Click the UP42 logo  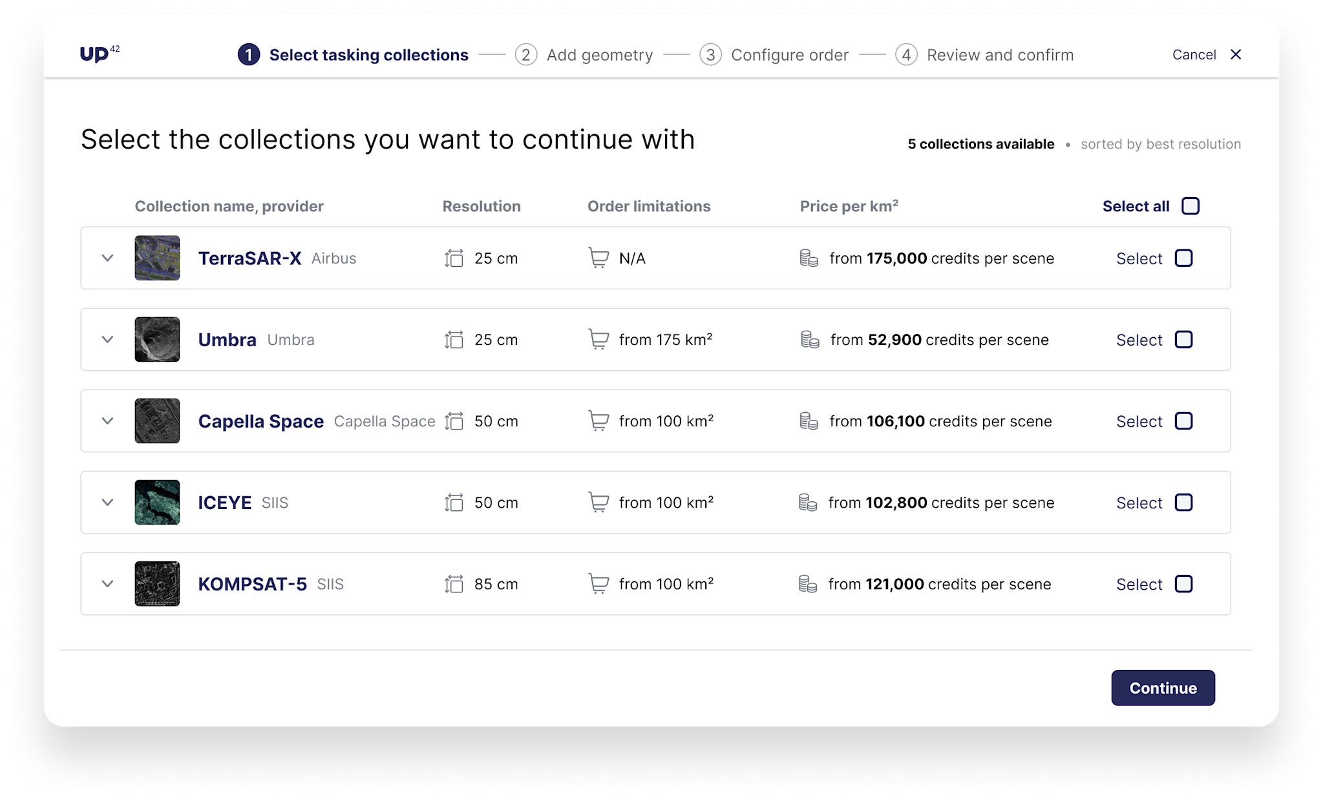99,54
